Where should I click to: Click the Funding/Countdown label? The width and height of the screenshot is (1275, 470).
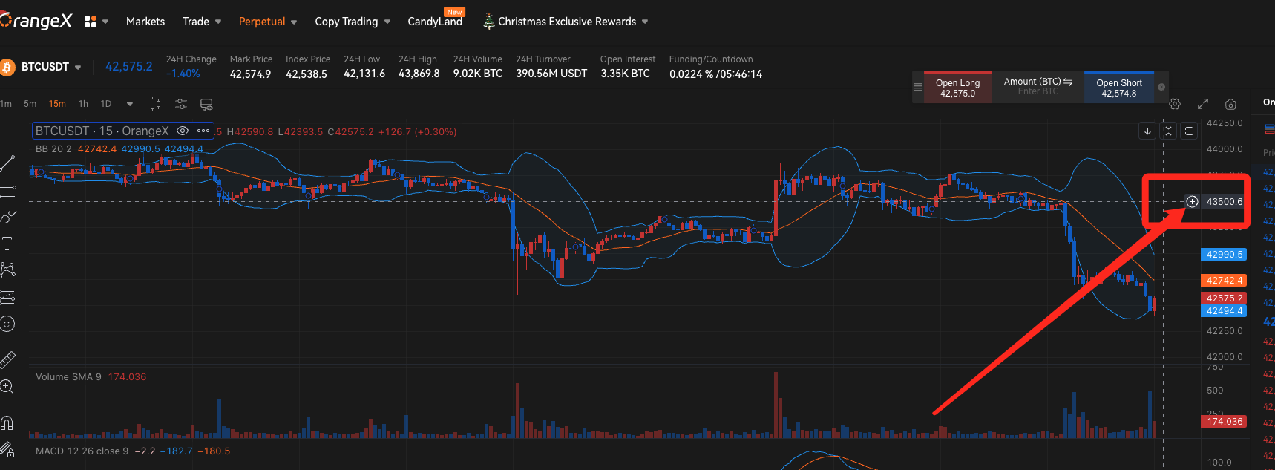pos(711,59)
